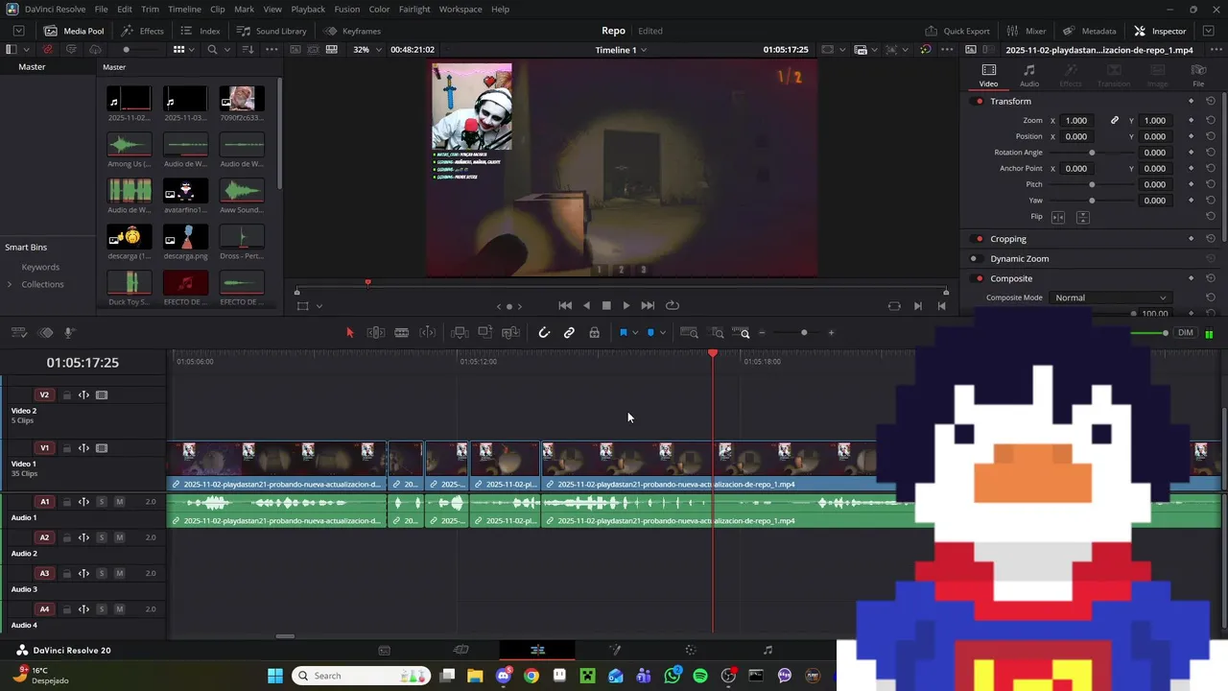Switch to the Fusion page icon

tap(615, 650)
